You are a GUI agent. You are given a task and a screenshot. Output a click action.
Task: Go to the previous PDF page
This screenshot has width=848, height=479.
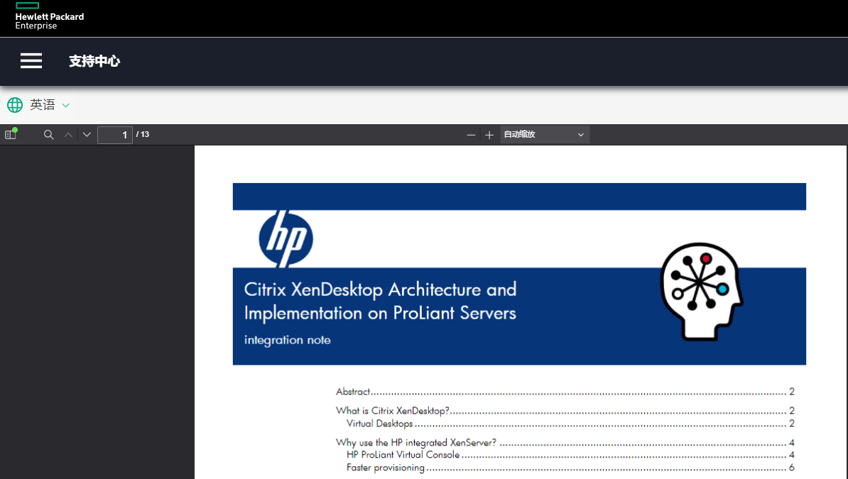(x=68, y=135)
